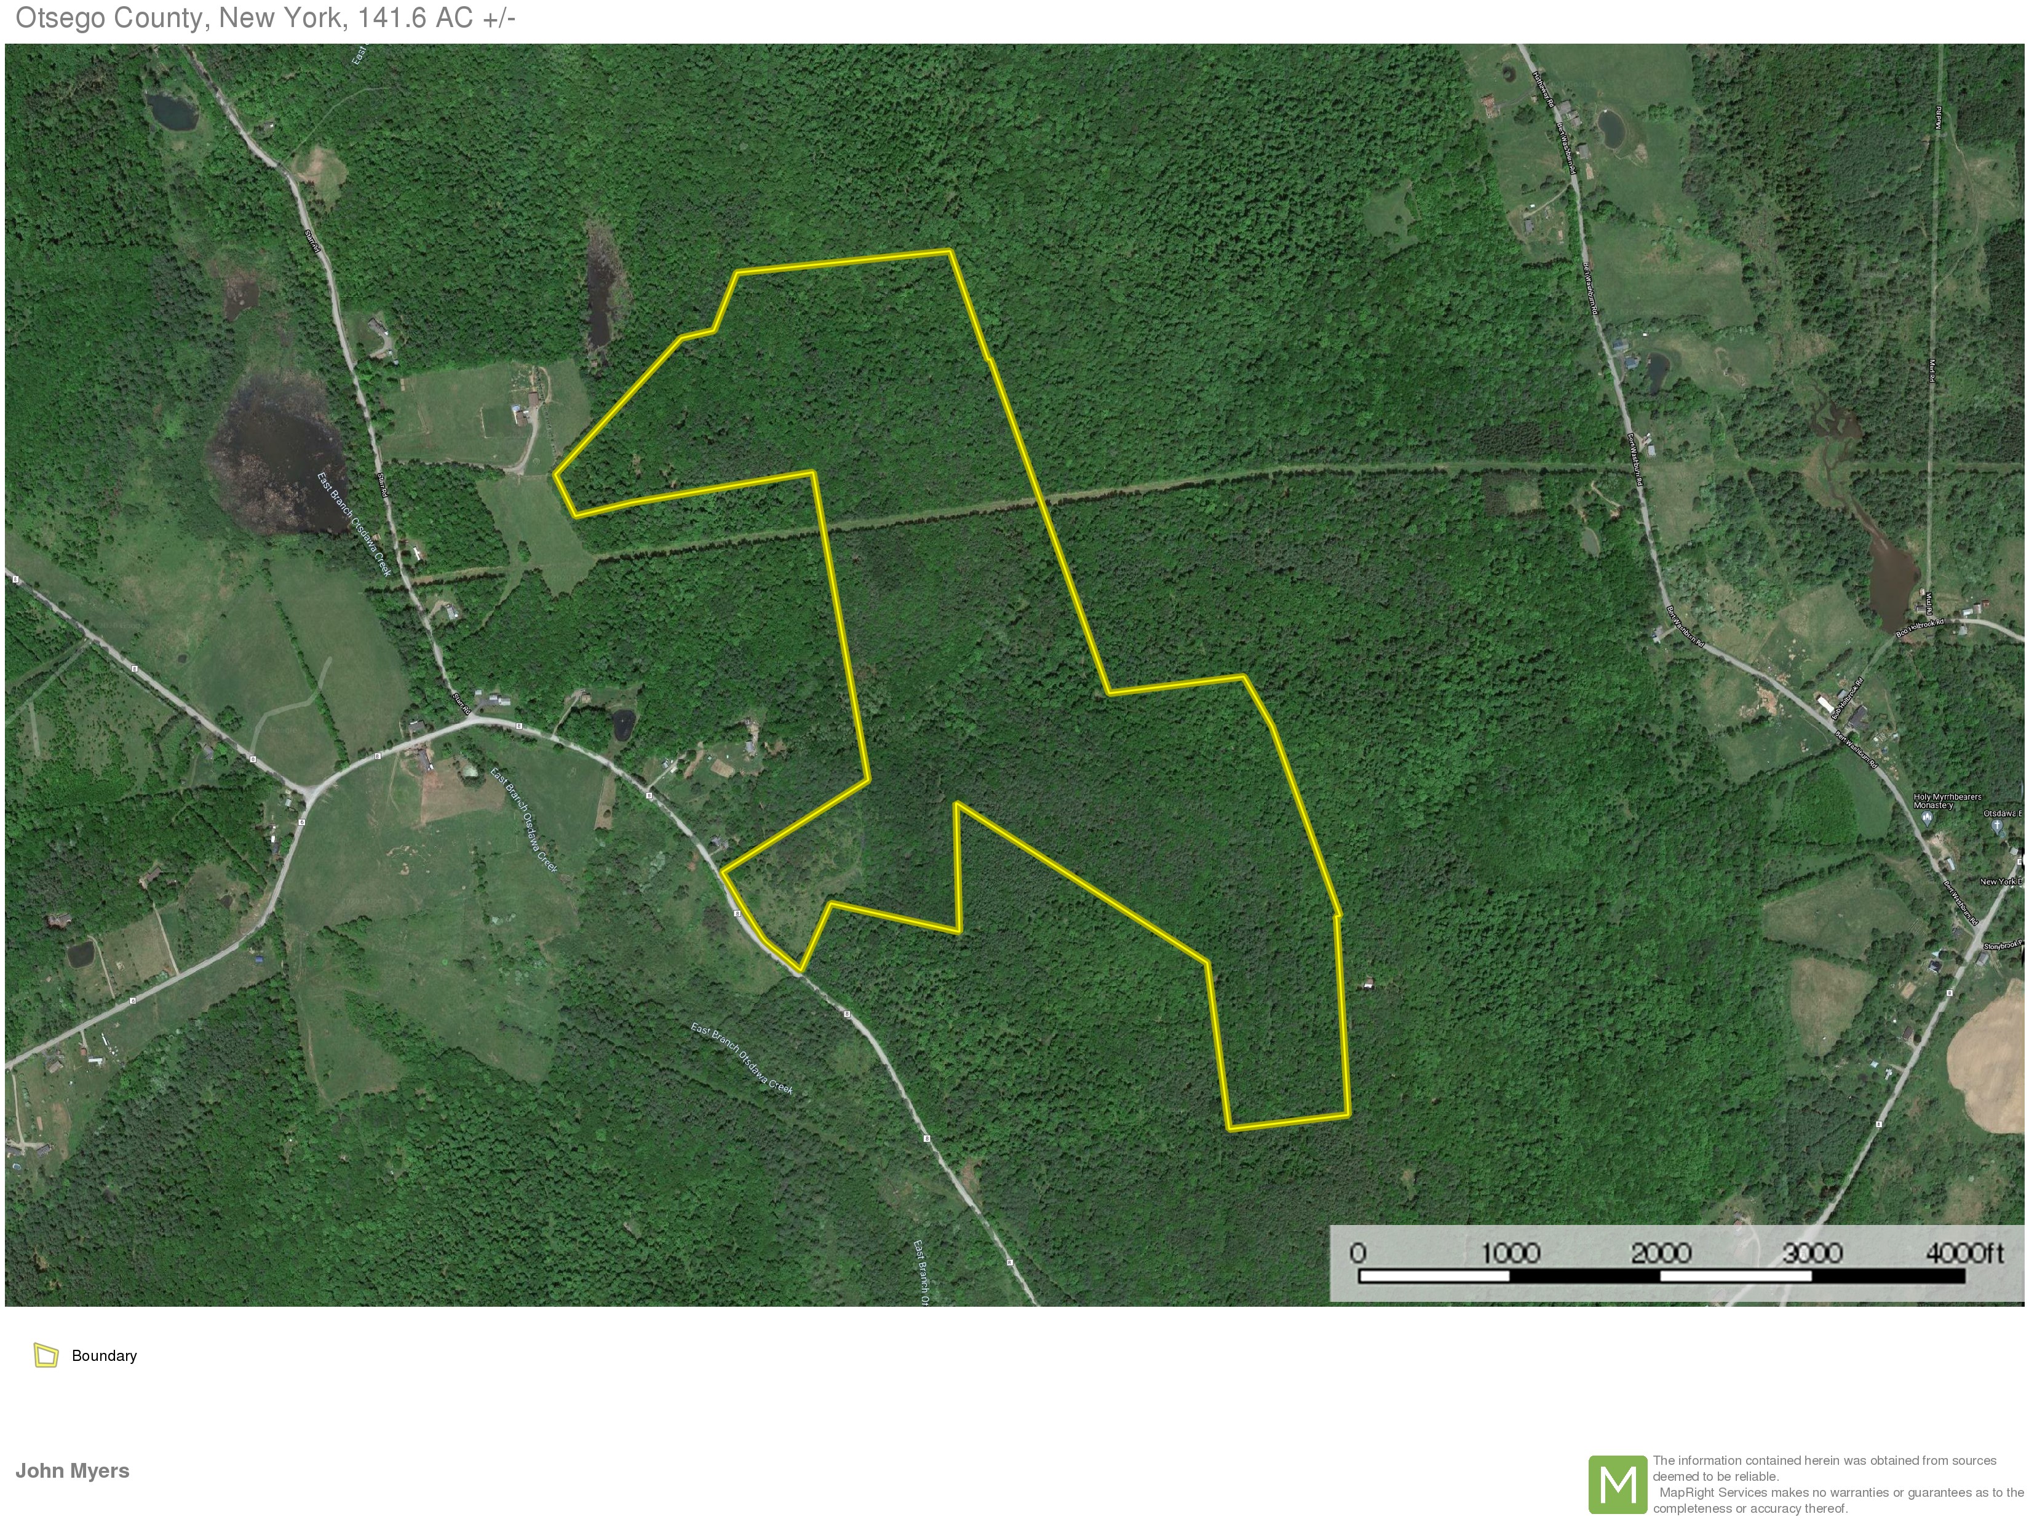2029x1522 pixels.
Task: Click the green MapRight M logo
Action: pos(1617,1484)
